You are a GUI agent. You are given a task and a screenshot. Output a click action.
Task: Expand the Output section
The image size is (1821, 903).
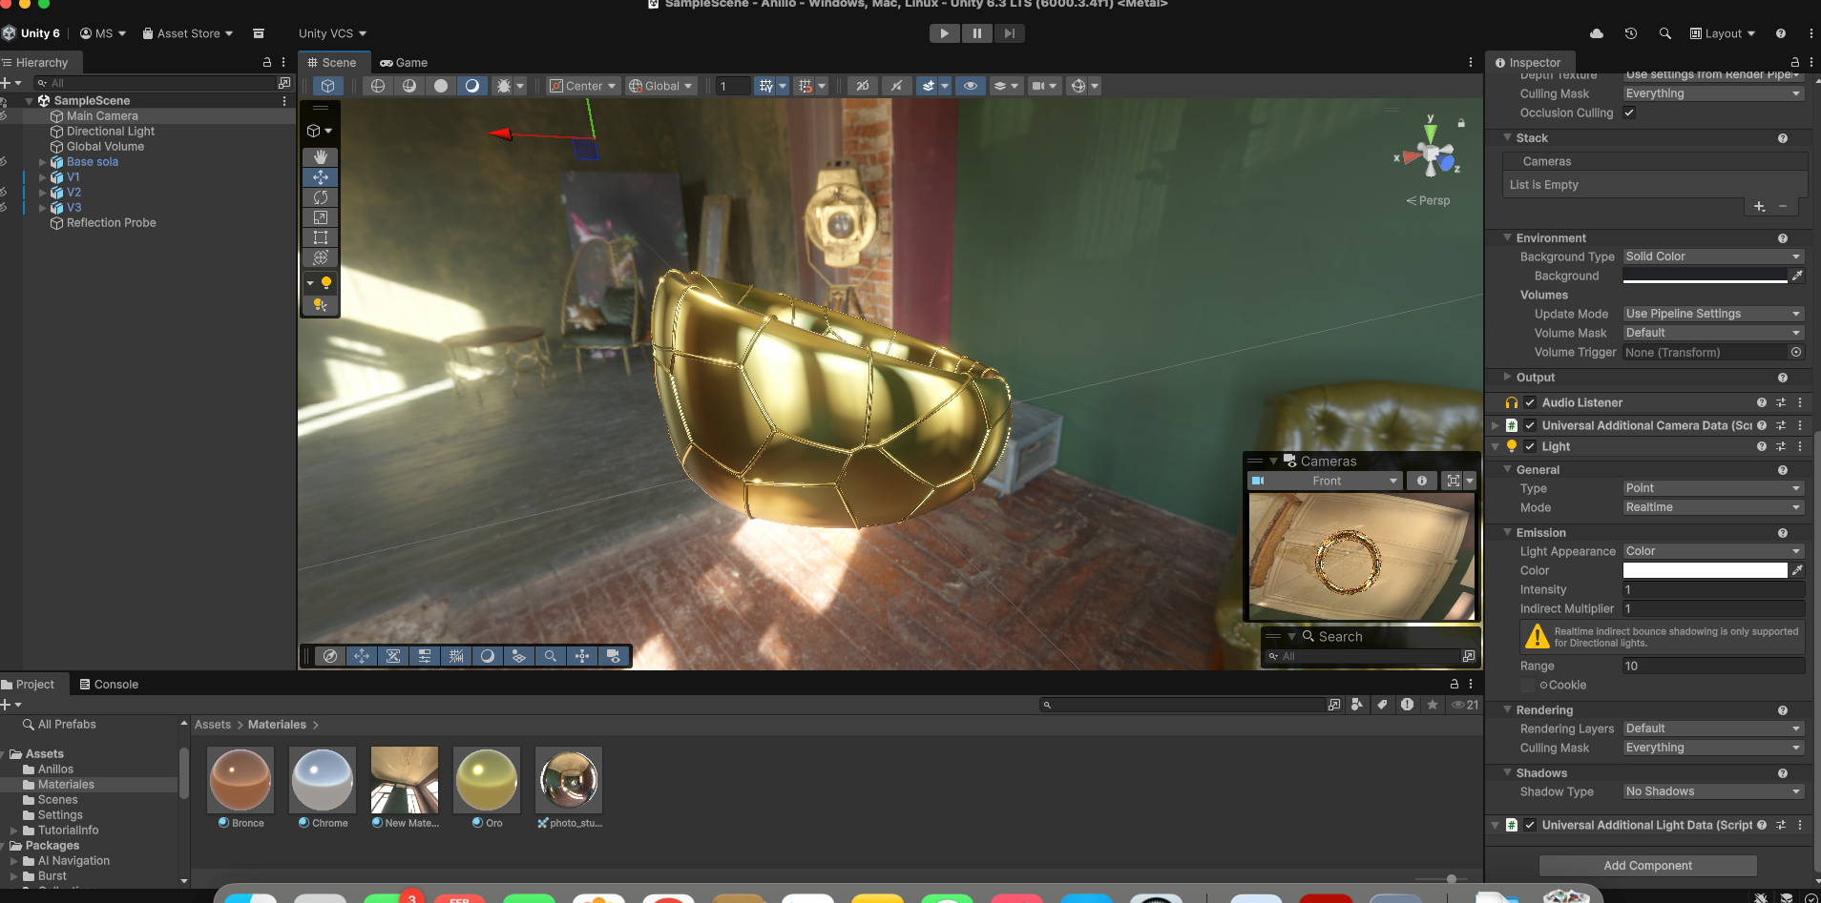[1507, 377]
